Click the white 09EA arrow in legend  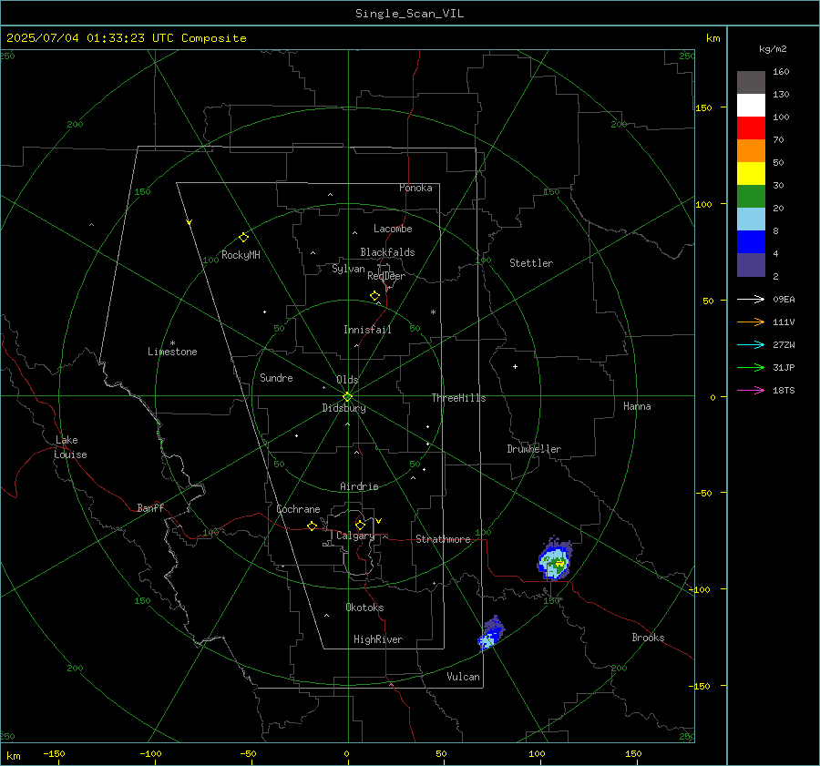pyautogui.click(x=751, y=300)
